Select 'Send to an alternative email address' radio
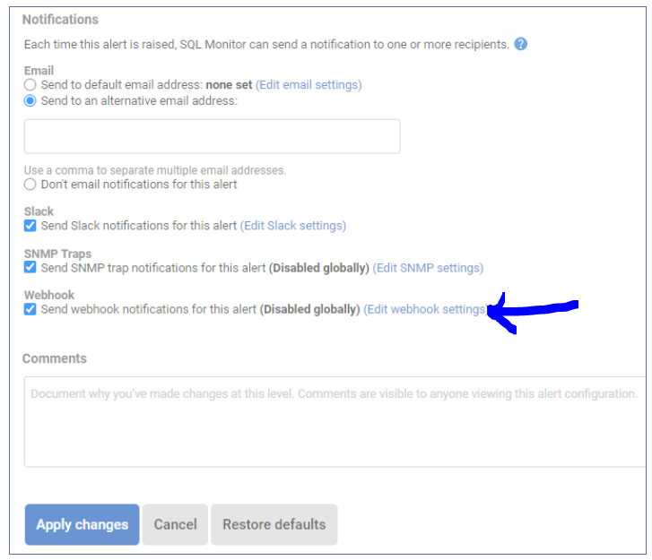This screenshot has height=560, width=652. coord(30,101)
